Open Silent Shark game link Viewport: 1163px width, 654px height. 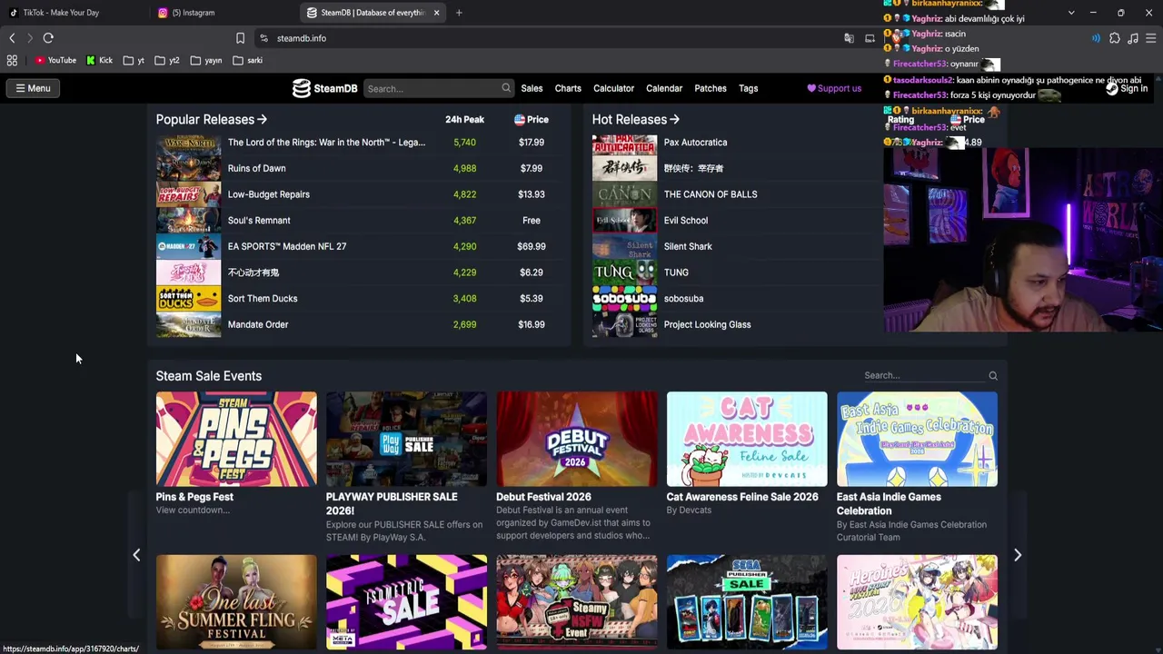pyautogui.click(x=688, y=246)
